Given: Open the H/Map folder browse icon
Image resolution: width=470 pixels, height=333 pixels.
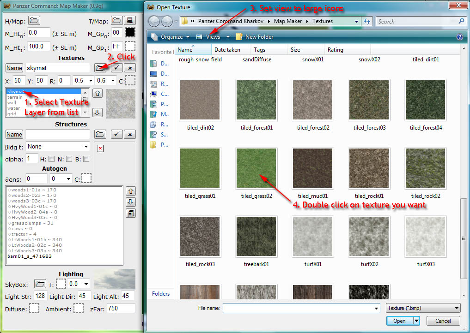Looking at the screenshot, I should point(34,21).
